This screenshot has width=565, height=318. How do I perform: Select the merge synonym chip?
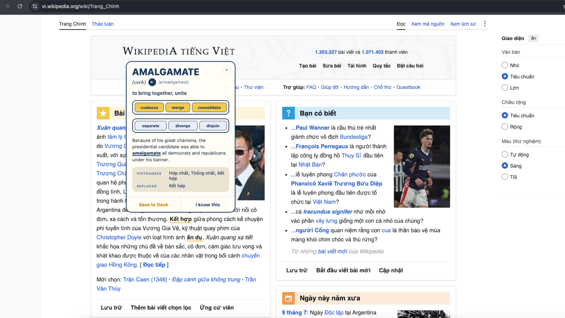point(178,107)
